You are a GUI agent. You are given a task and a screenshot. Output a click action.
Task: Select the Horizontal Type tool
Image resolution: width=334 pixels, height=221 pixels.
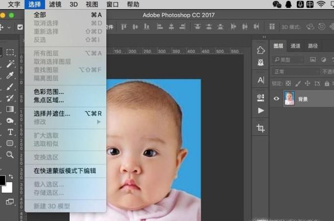tap(10, 132)
